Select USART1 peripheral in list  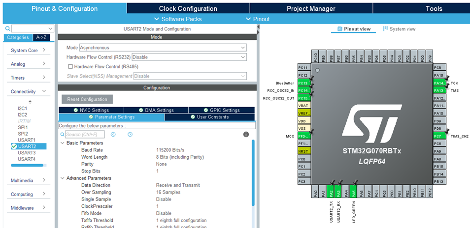(27, 140)
